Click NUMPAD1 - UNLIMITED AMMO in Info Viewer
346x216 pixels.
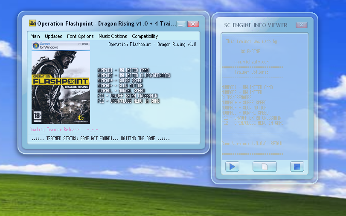pos(247,87)
